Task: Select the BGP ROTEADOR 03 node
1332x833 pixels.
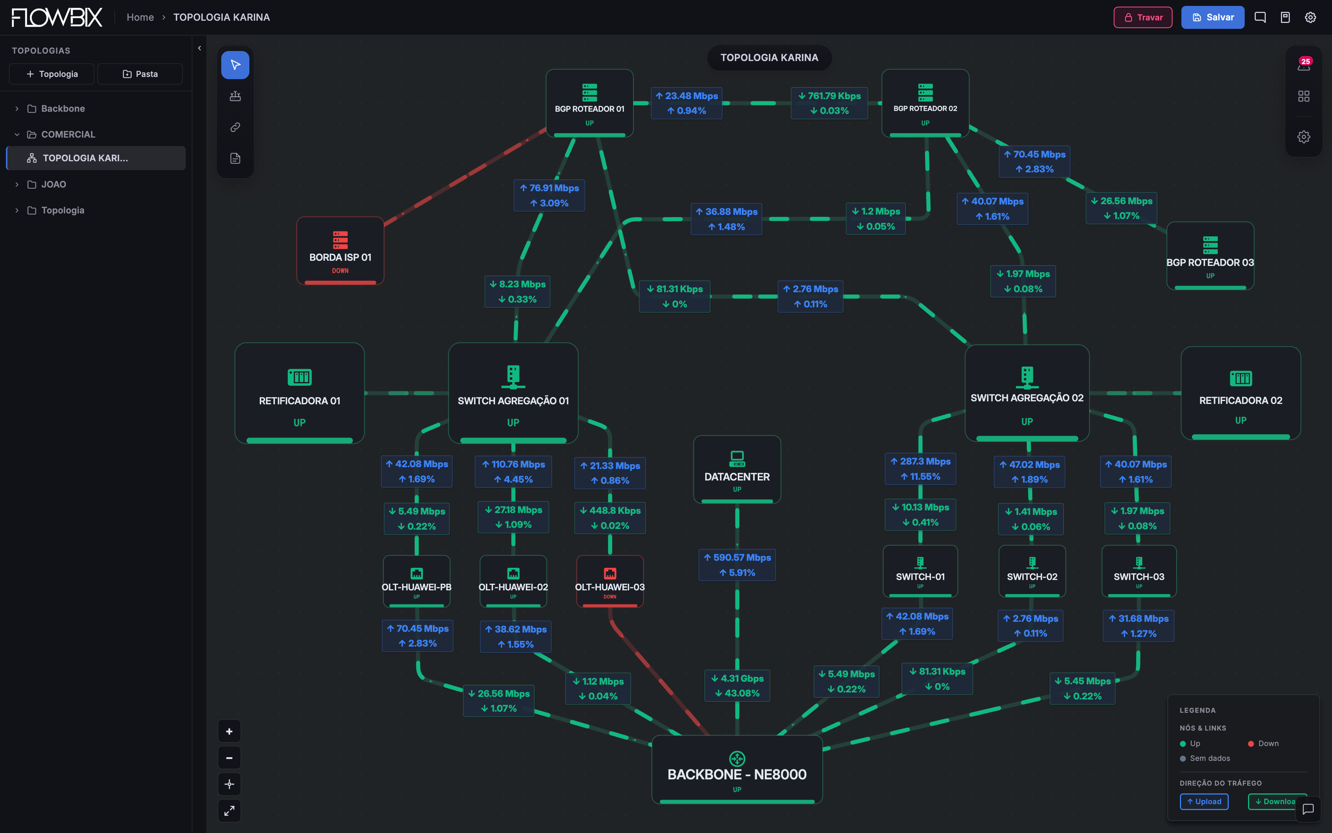Action: (x=1210, y=256)
